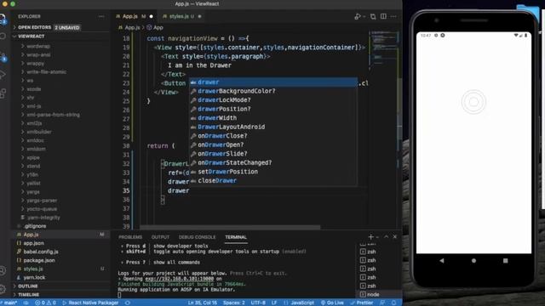Open editor more actions ellipsis
This screenshot has height=306, width=545.
click(393, 16)
